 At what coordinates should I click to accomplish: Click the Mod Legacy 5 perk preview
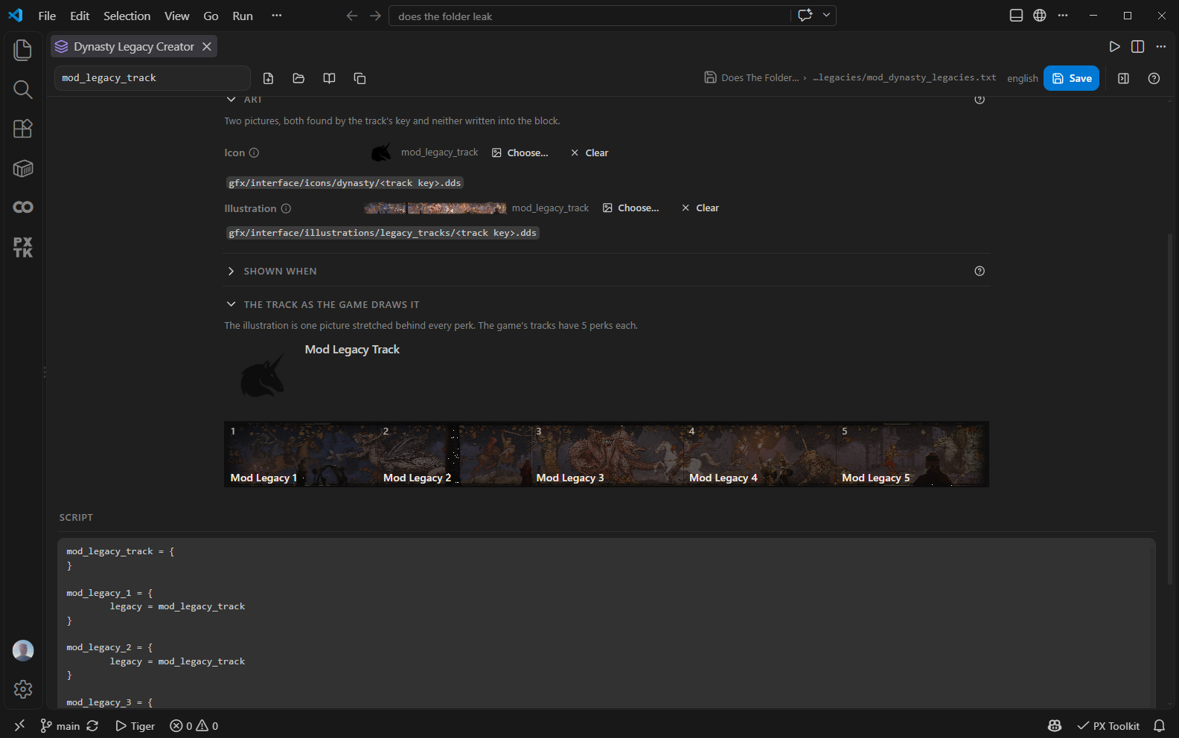tap(913, 455)
